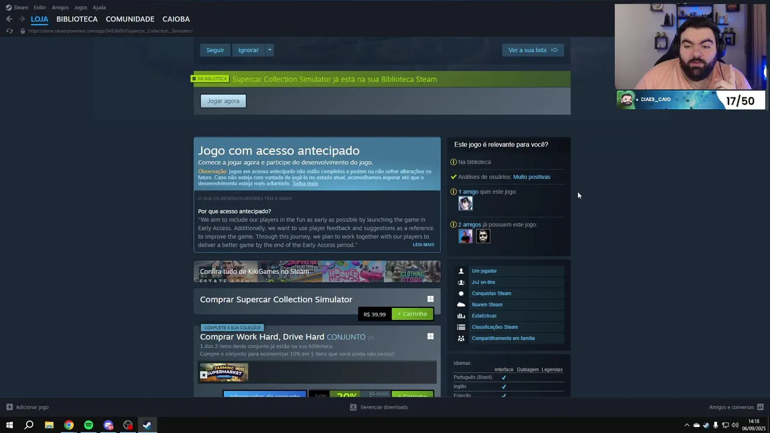Open Confira tudo de KikiGames banner

pyautogui.click(x=317, y=271)
